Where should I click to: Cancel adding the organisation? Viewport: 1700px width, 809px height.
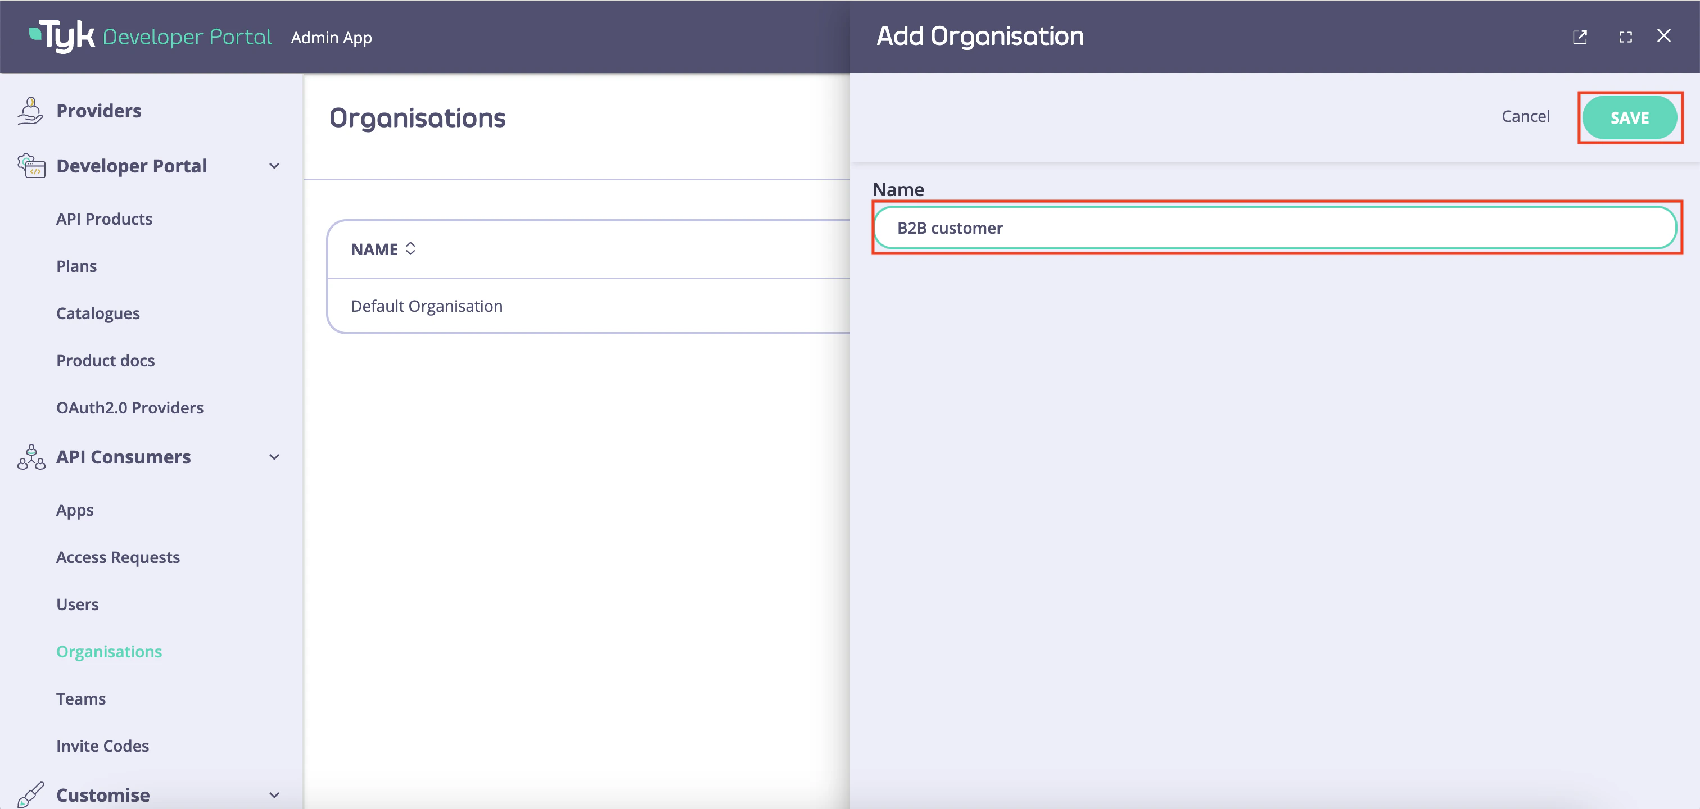tap(1525, 116)
